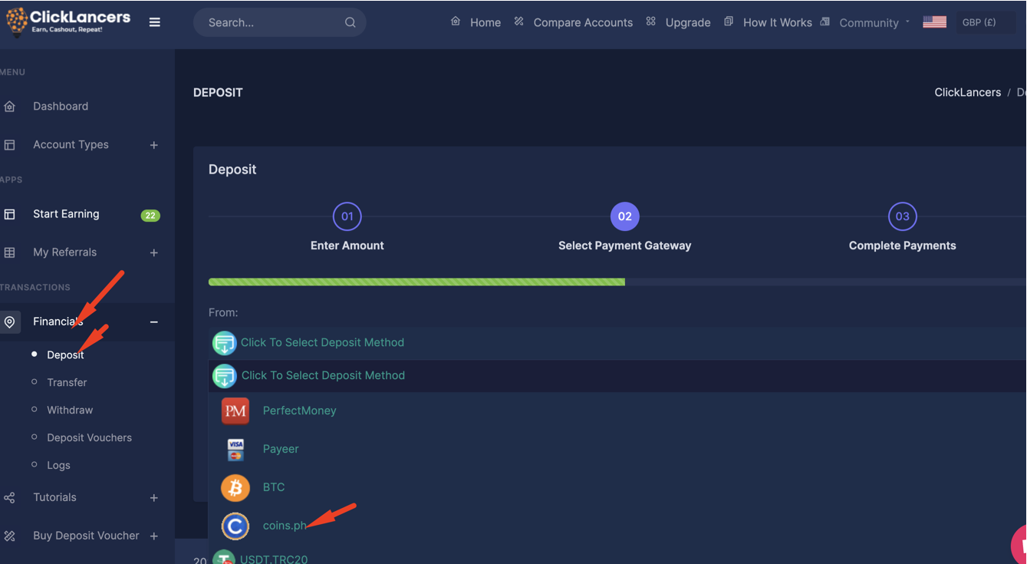Click the Dashboard home icon in sidebar
Screen dimensions: 1027x564
click(x=10, y=107)
